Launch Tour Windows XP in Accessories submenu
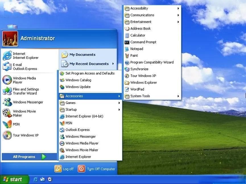Image resolution: width=246 pixels, height=184 pixels. coord(152,76)
